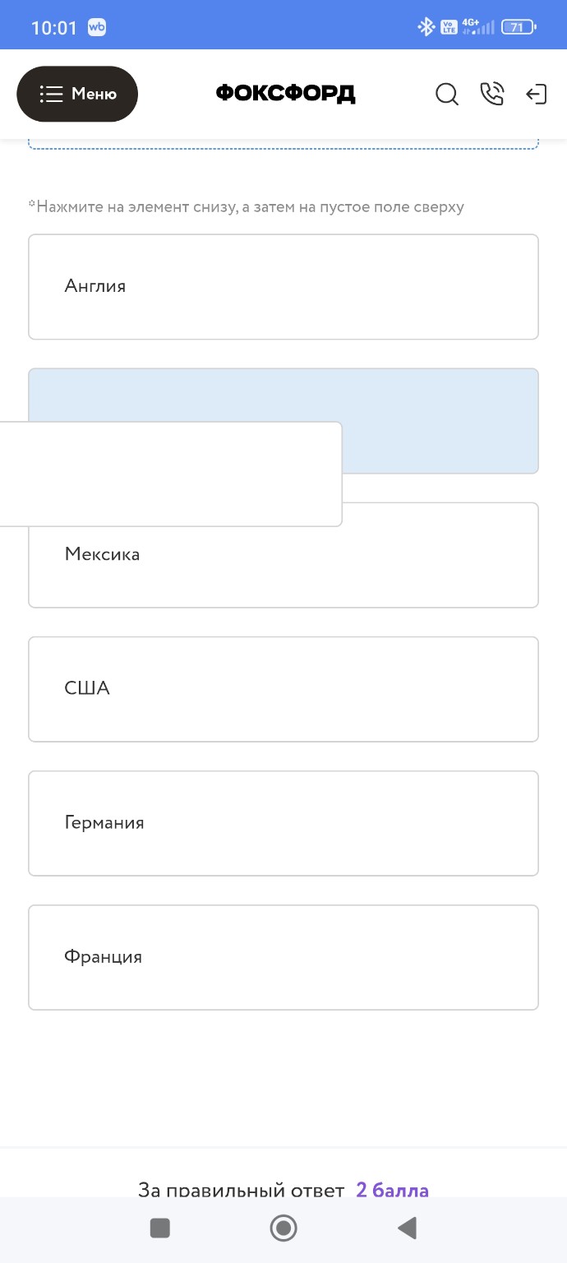This screenshot has height=1263, width=567.
Task: Open the Меню navigation
Action: [77, 94]
